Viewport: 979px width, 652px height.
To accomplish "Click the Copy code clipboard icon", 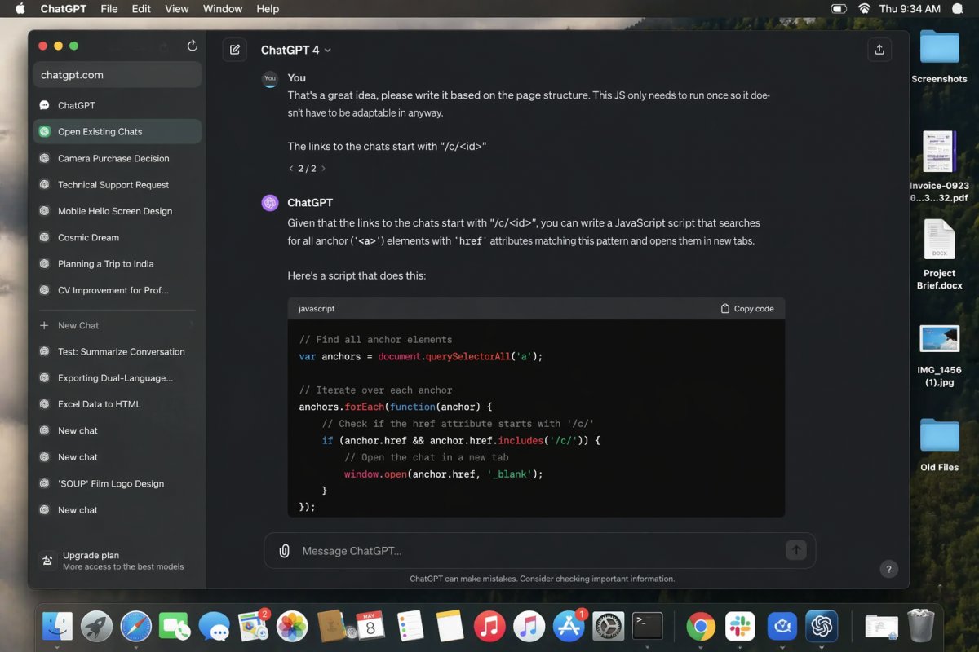I will pos(725,309).
